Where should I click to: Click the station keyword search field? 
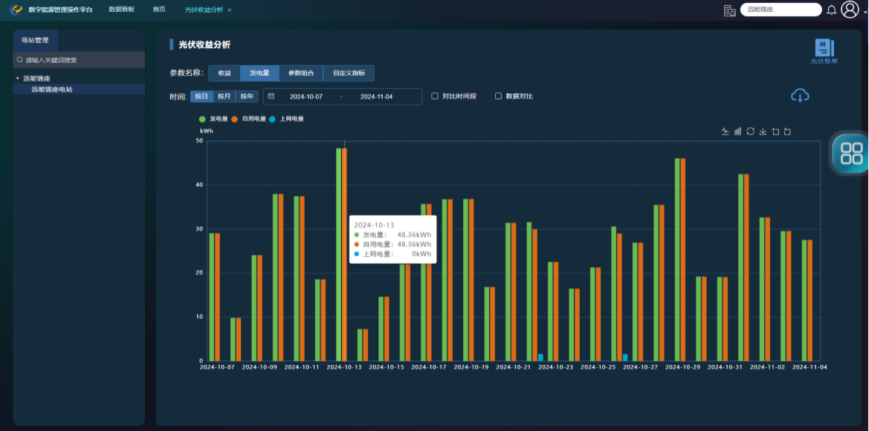pos(80,60)
